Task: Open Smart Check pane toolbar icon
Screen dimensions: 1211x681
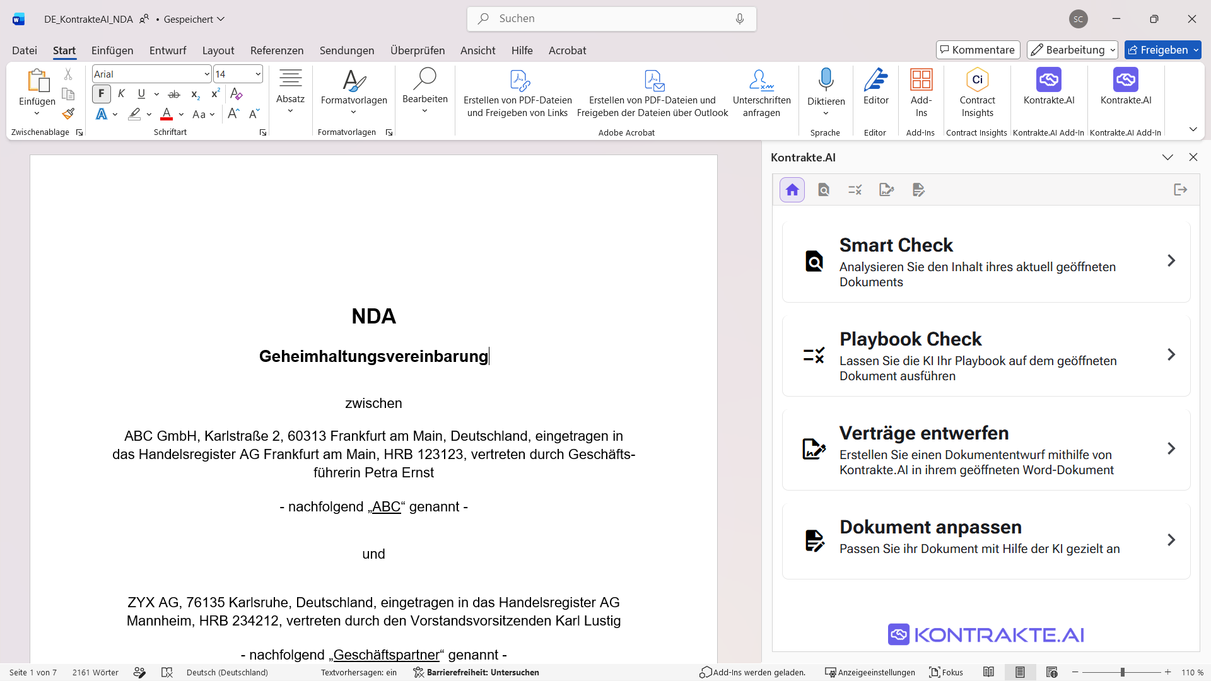Action: (x=824, y=190)
